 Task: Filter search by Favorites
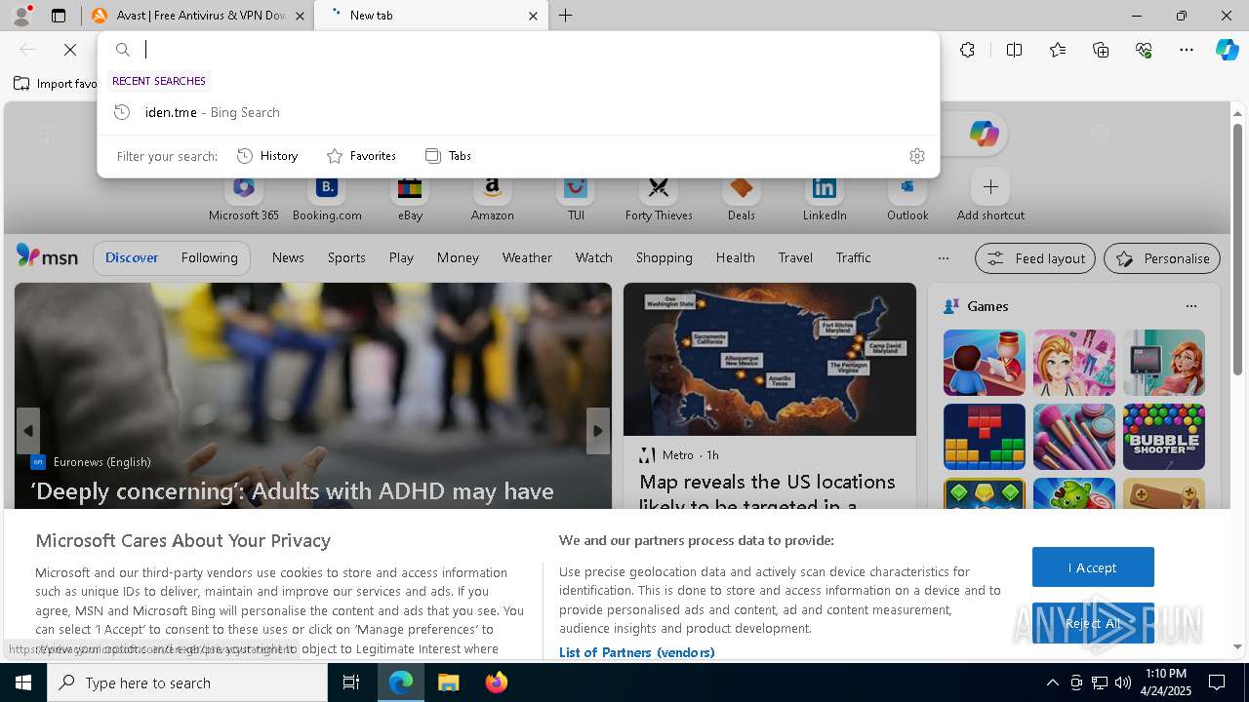click(361, 156)
